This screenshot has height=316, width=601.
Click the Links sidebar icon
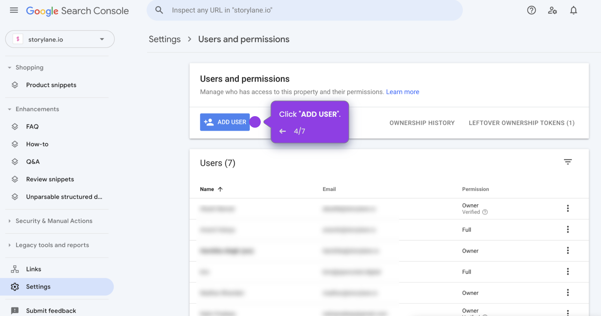point(15,269)
